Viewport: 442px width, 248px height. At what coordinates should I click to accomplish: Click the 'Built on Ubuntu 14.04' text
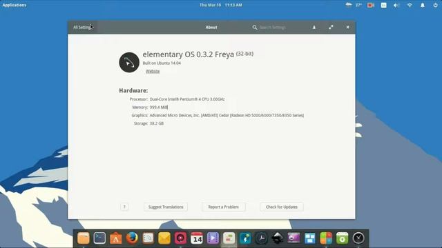(x=162, y=63)
